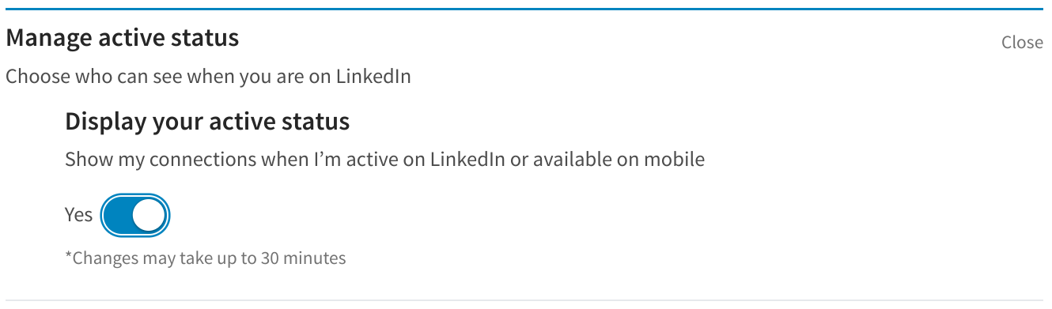
Task: Click "available on mobile" in the description text
Action: click(618, 159)
